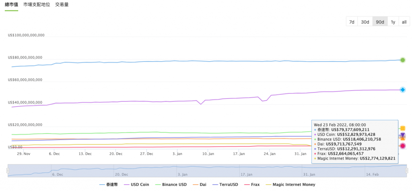The width and height of the screenshot is (412, 191).
Task: Set range to 7d
Action: tap(352, 22)
